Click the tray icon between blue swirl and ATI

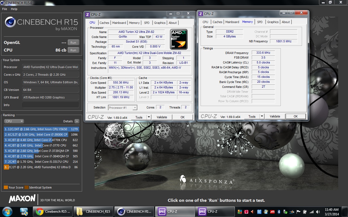pyautogui.click(x=266, y=212)
